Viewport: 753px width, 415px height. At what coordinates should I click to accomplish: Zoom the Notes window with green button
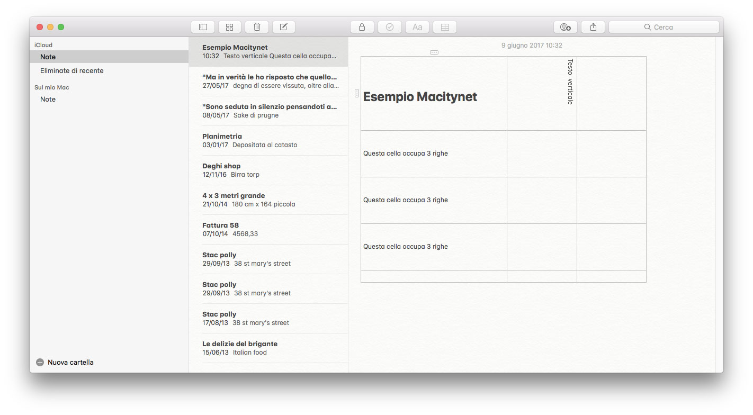(61, 27)
